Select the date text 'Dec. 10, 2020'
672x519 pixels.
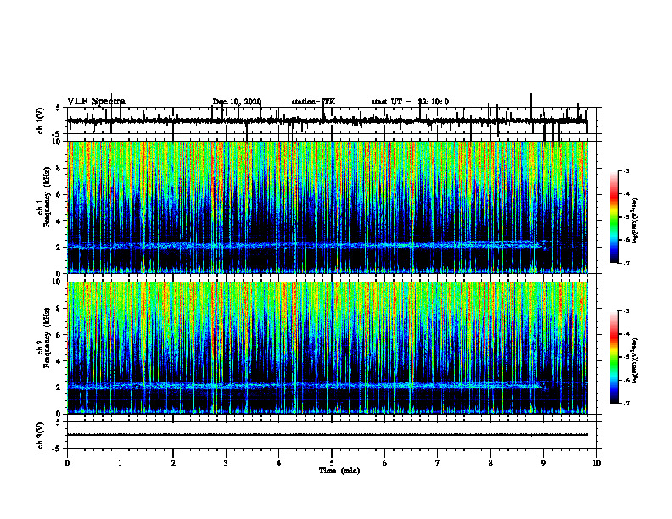click(237, 102)
